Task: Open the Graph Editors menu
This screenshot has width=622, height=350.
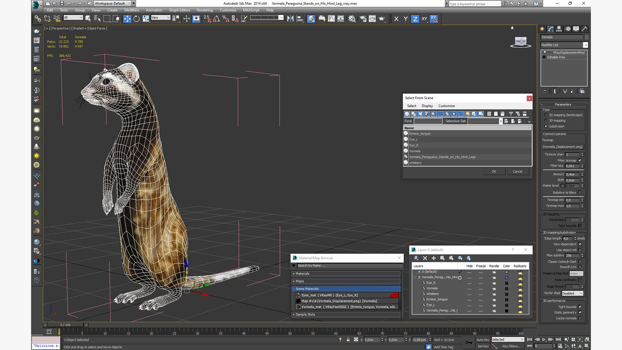Action: coord(179,10)
